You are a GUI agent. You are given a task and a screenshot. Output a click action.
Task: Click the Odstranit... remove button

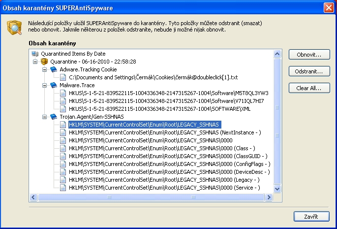click(309, 71)
